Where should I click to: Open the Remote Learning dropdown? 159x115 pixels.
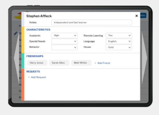pos(119,36)
